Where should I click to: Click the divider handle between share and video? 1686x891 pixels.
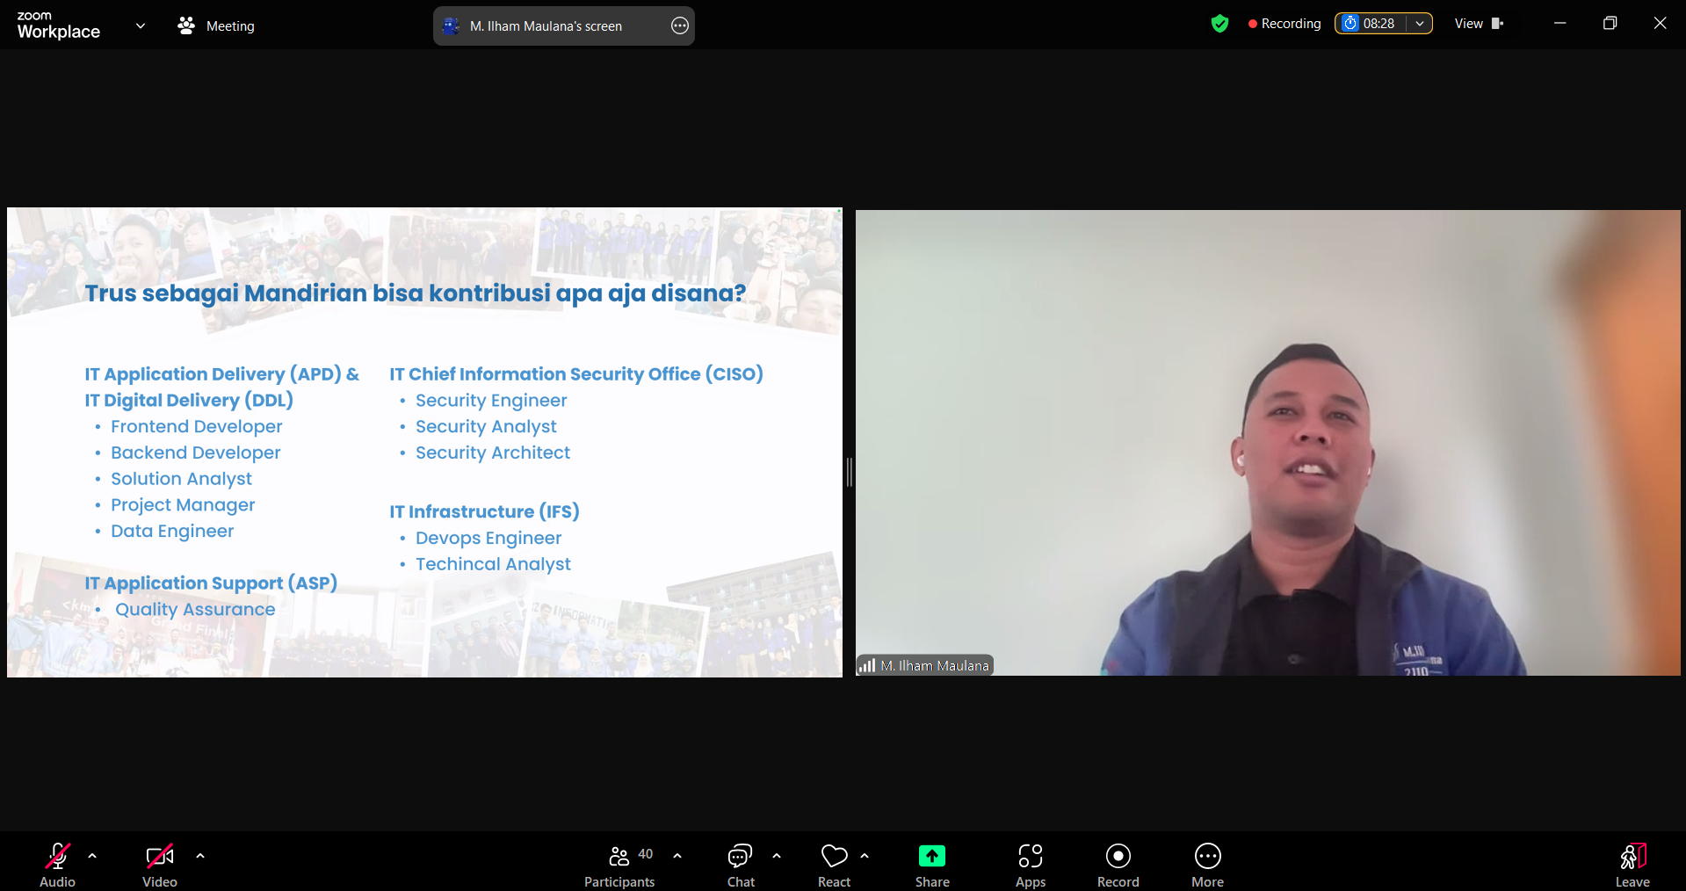click(849, 472)
